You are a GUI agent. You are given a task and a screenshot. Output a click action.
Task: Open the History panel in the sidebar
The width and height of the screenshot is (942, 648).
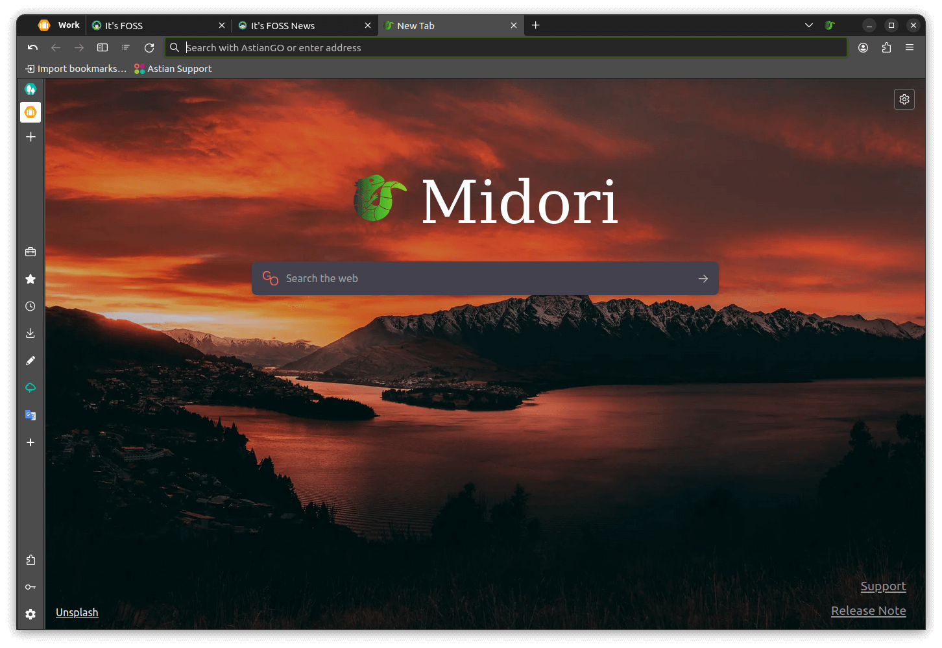[x=30, y=306]
